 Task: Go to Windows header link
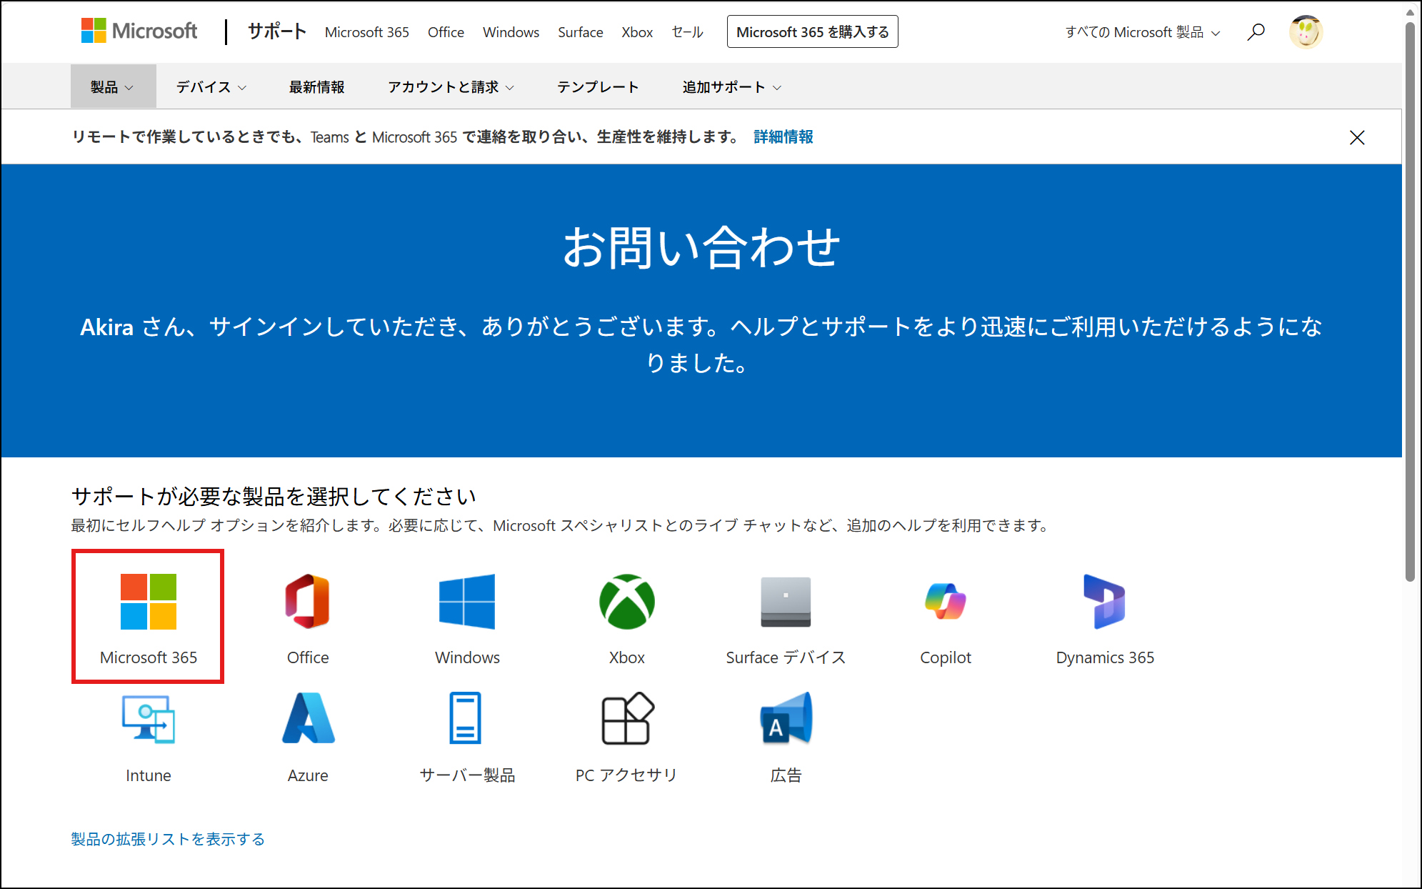tap(511, 32)
